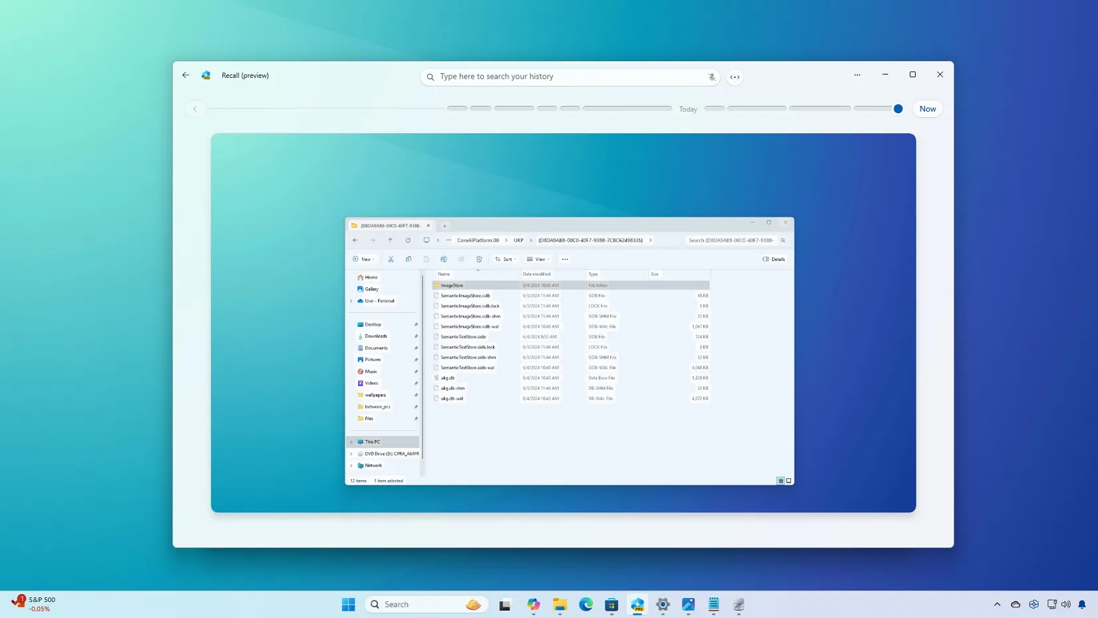The height and width of the screenshot is (618, 1098).
Task: Click the Delete trash icon in snapshot
Action: point(479,259)
